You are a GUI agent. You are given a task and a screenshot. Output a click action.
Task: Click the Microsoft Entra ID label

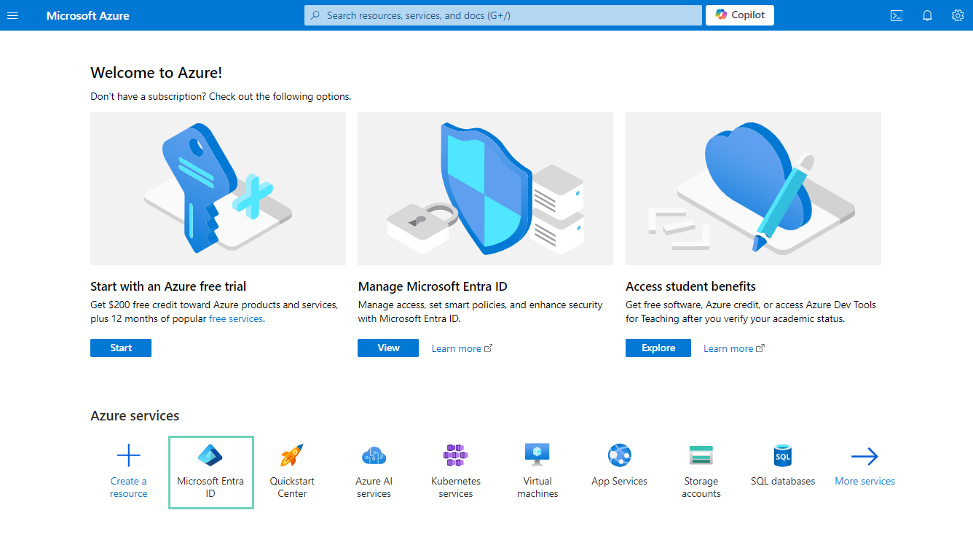point(210,487)
